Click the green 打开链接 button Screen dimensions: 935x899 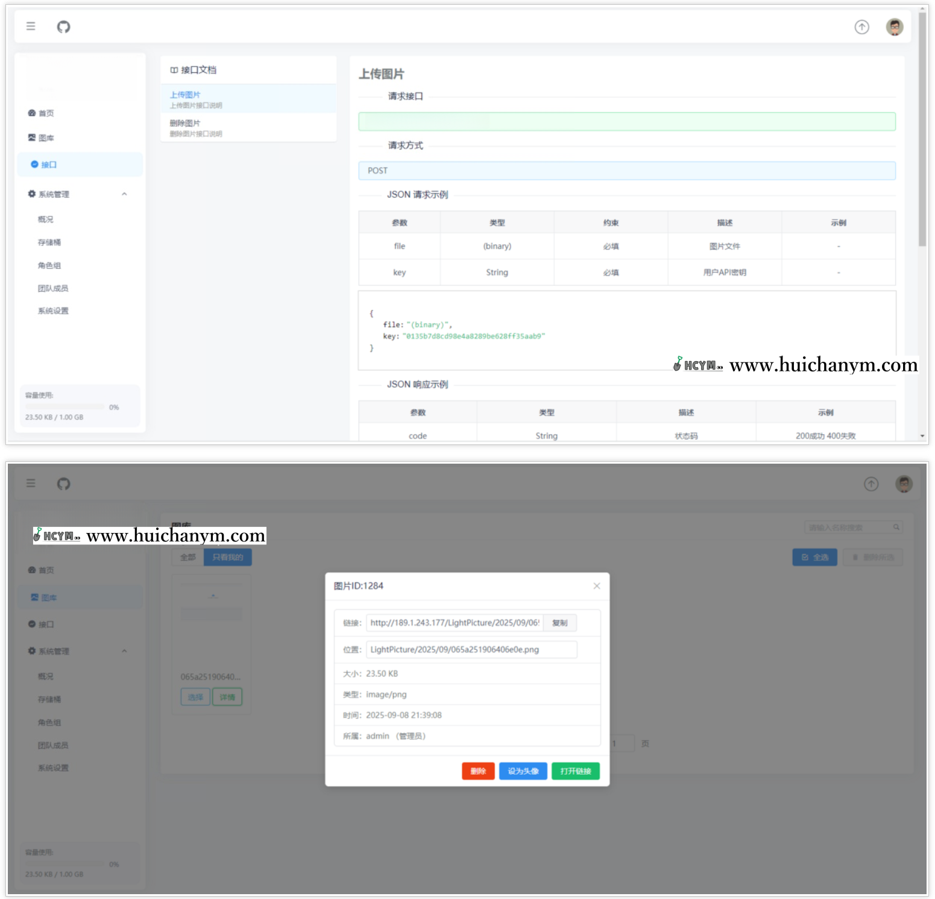coord(575,771)
